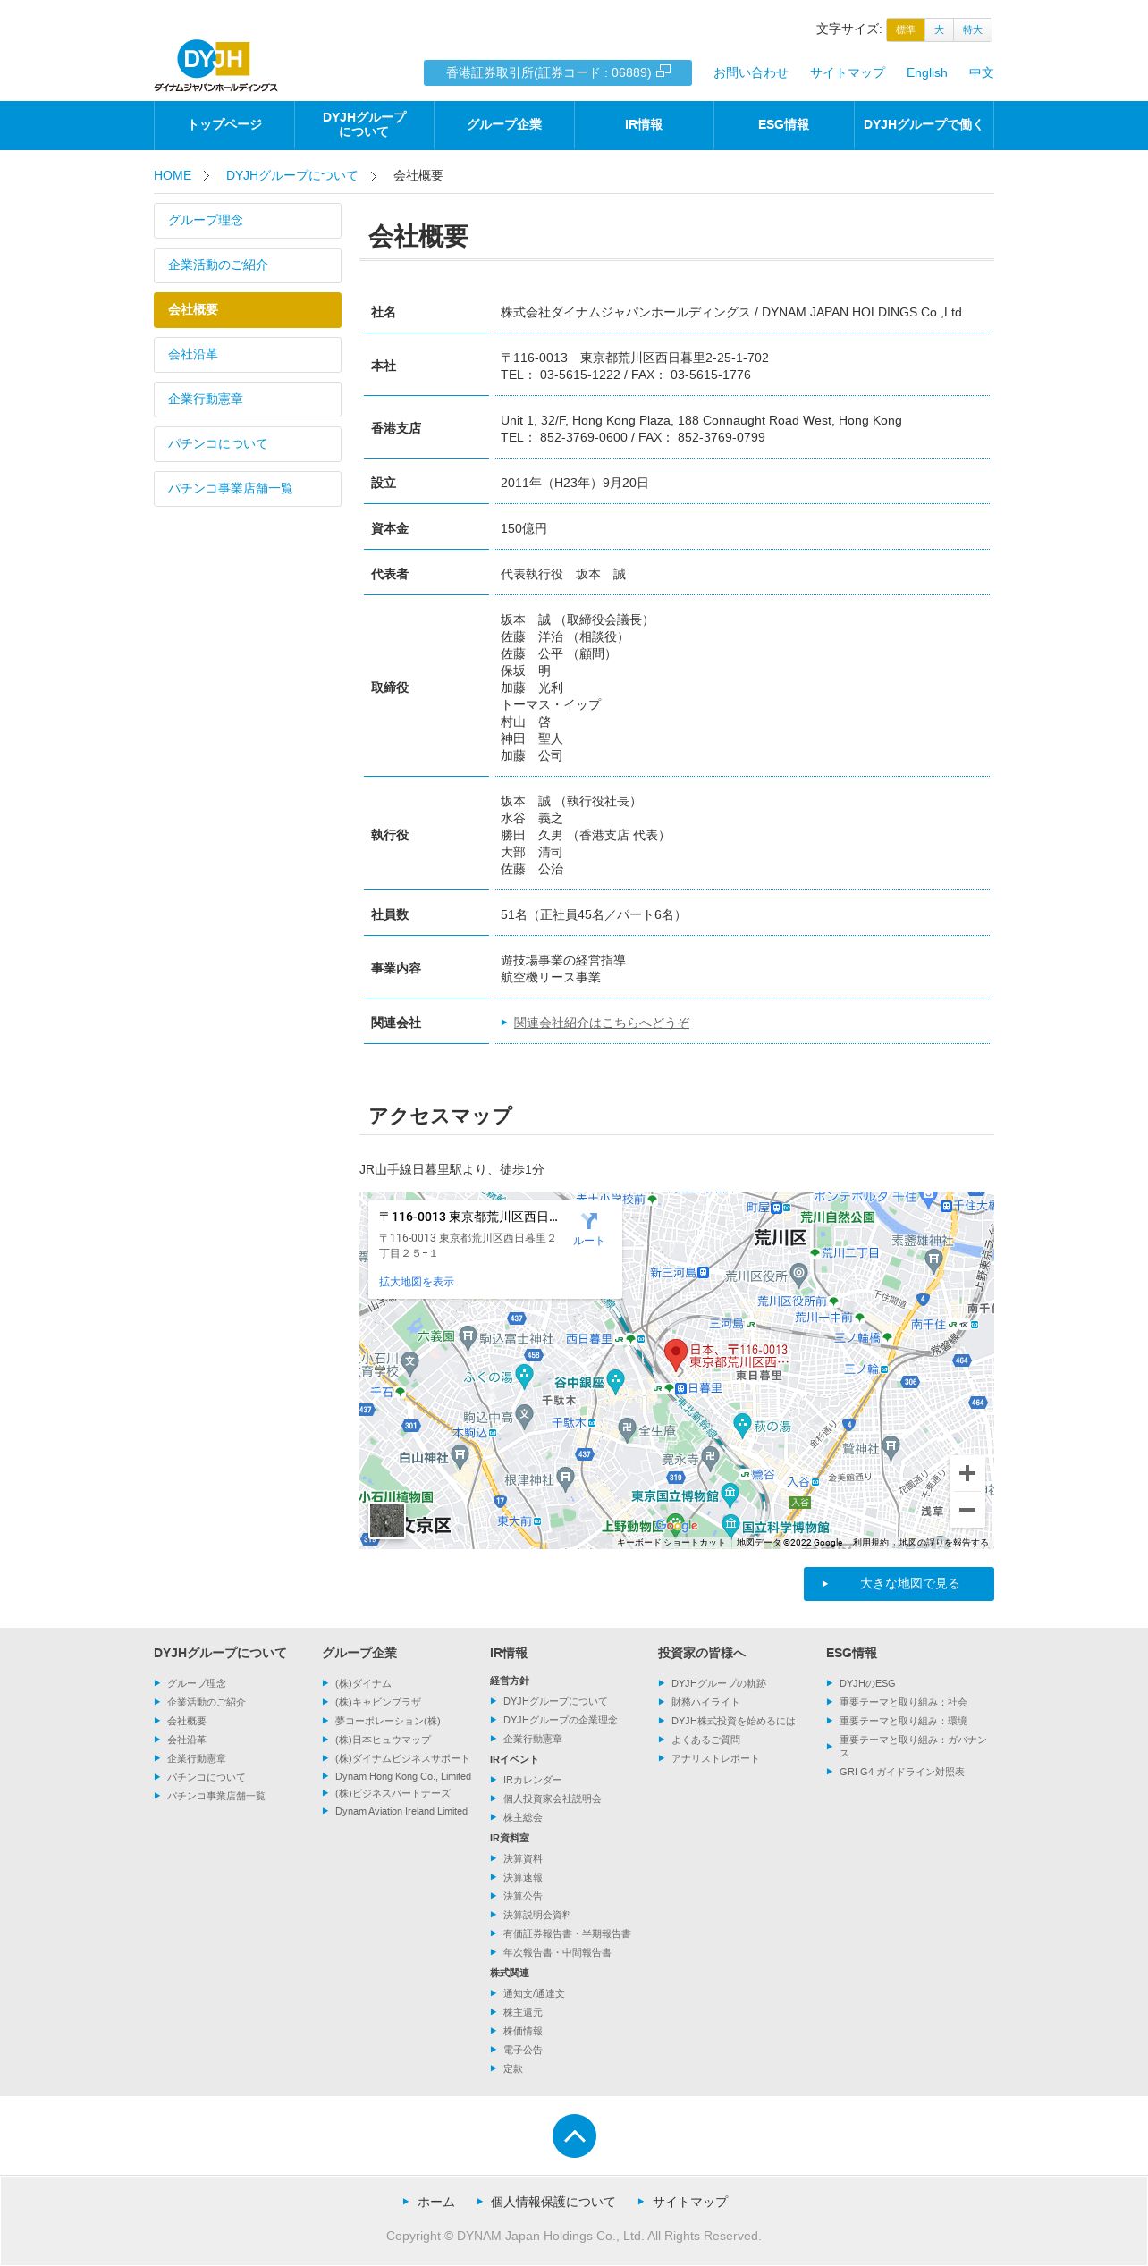Viewport: 1148px width, 2266px height.
Task: Open the お問い合わせ link
Action: click(751, 72)
